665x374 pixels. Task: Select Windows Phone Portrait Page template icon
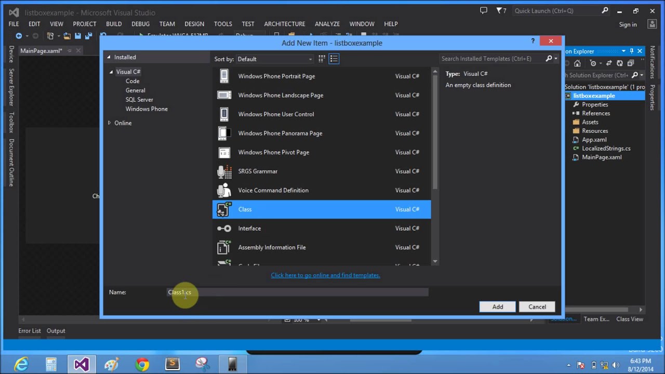224,76
